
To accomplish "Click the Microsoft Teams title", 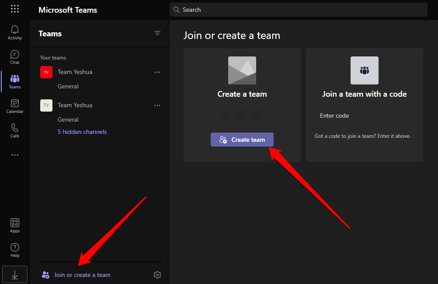I will pyautogui.click(x=68, y=10).
